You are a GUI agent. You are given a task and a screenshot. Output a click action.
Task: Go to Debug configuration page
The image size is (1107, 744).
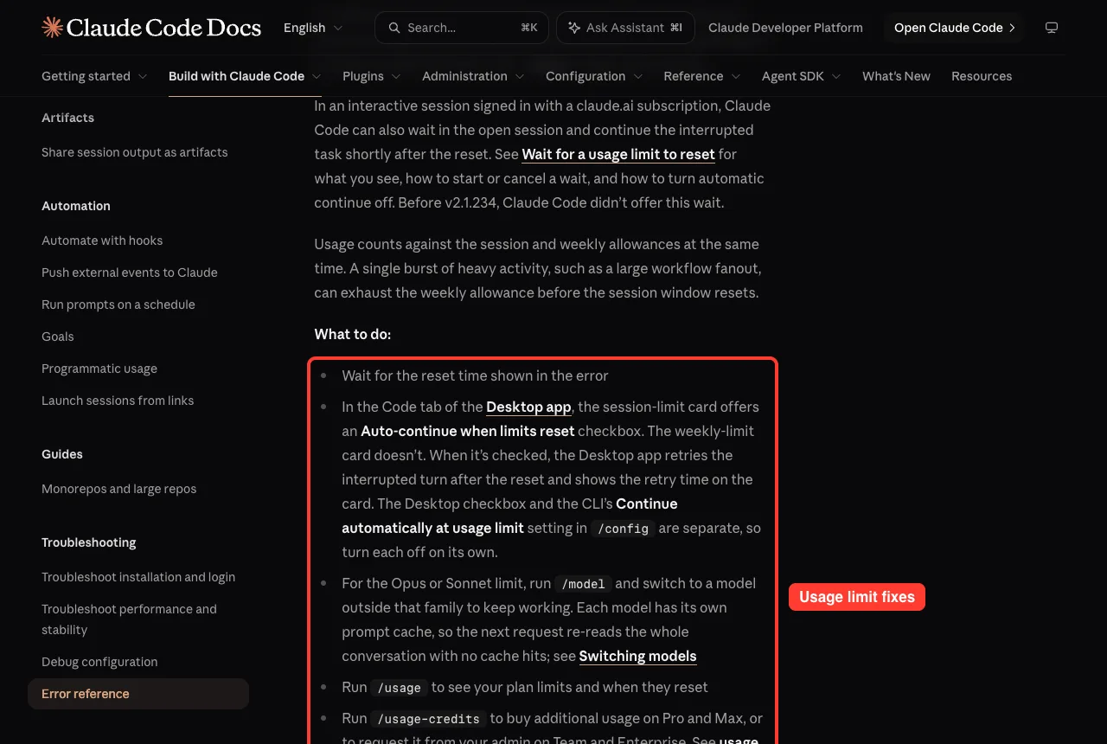pos(99,662)
